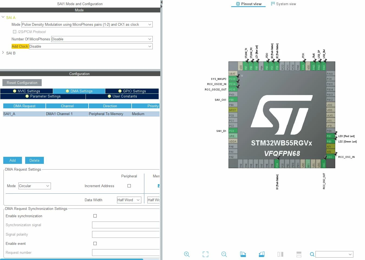The image size is (365, 260).
Task: Fit the chip to the view
Action: [x=206, y=254]
